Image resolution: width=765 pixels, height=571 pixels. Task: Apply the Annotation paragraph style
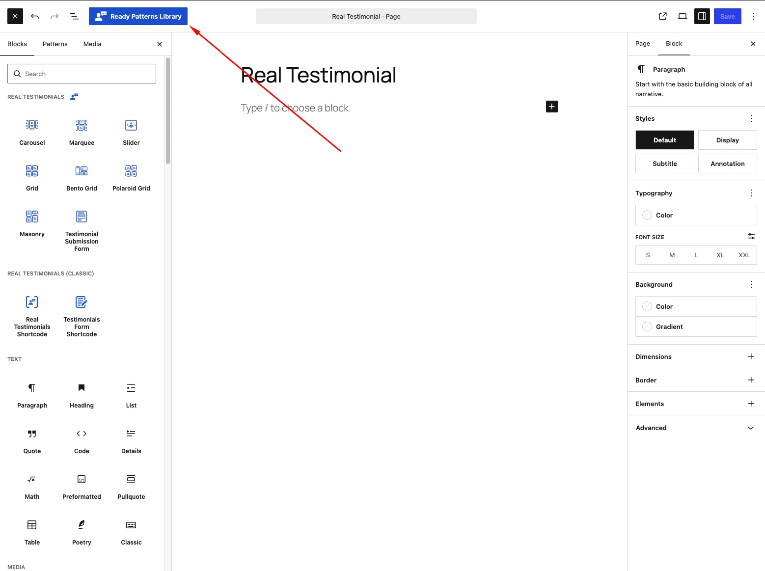728,163
